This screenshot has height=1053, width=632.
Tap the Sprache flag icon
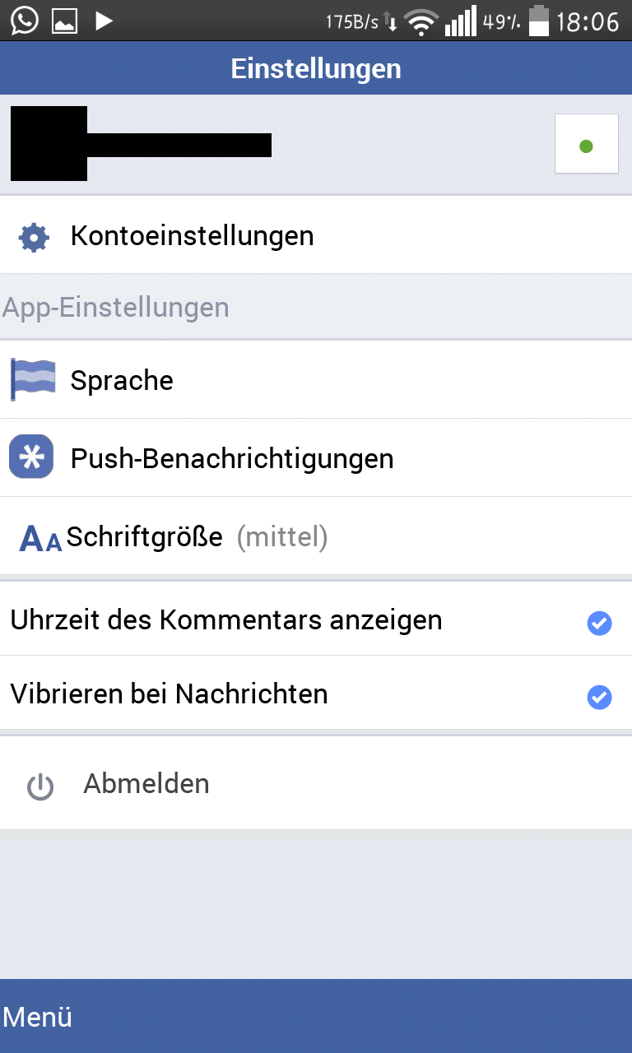(x=33, y=380)
